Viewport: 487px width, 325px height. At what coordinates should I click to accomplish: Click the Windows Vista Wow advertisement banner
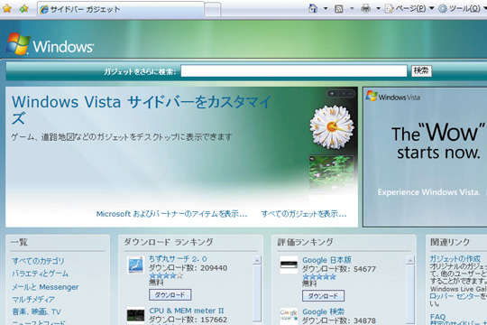tap(425, 157)
